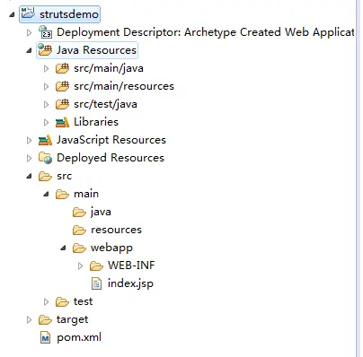Click the test folder icon
363x357 pixels.
tap(62, 301)
